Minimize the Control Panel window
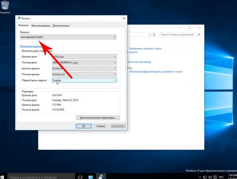The height and width of the screenshot is (179, 237). tap(180, 28)
